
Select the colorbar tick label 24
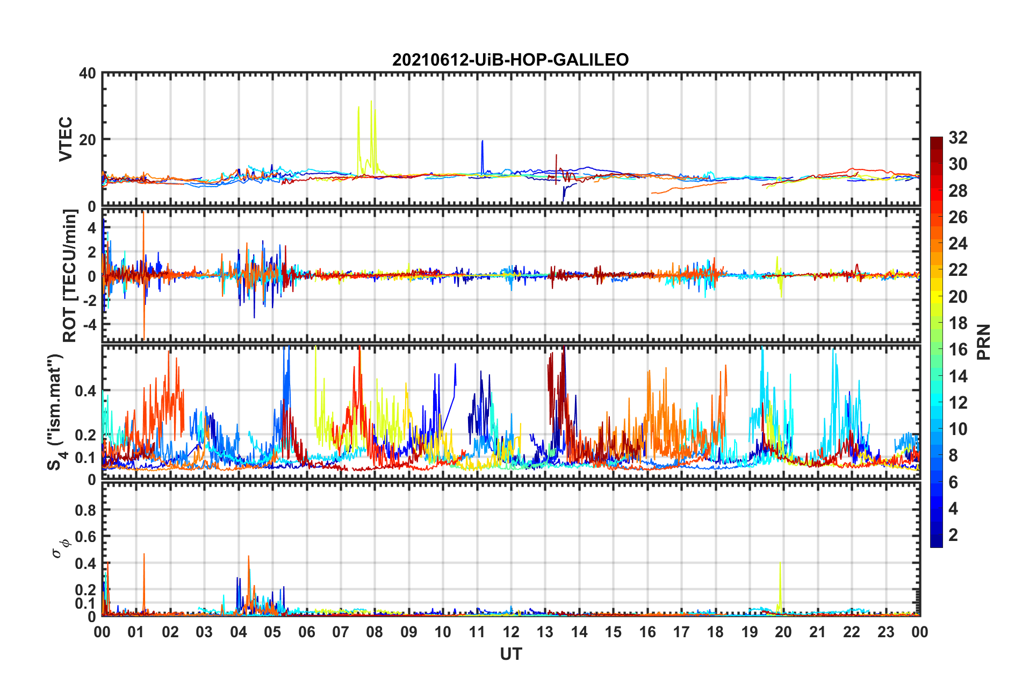pyautogui.click(x=958, y=244)
